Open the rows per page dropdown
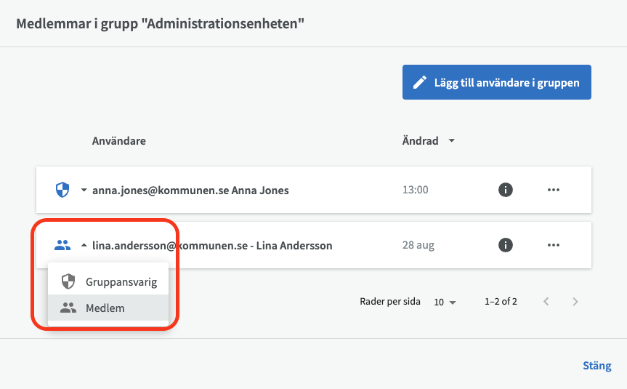 (x=445, y=302)
